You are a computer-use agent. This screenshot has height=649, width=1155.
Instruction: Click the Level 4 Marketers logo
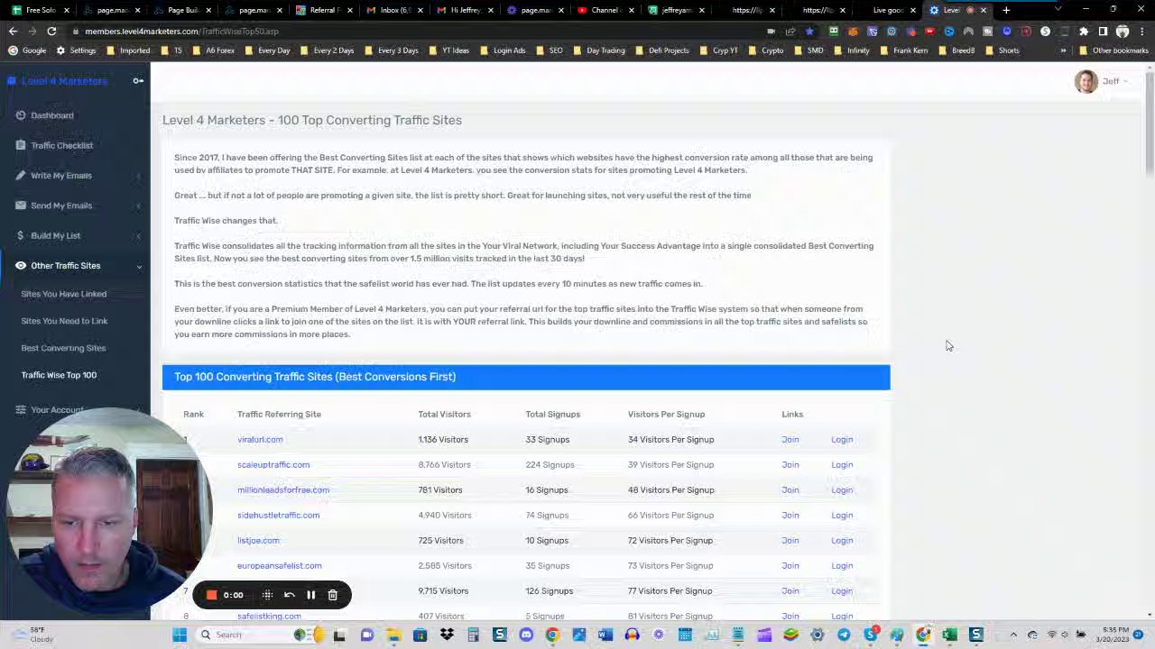(x=58, y=81)
